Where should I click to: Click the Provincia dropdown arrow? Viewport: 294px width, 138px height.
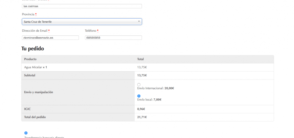click(x=139, y=22)
